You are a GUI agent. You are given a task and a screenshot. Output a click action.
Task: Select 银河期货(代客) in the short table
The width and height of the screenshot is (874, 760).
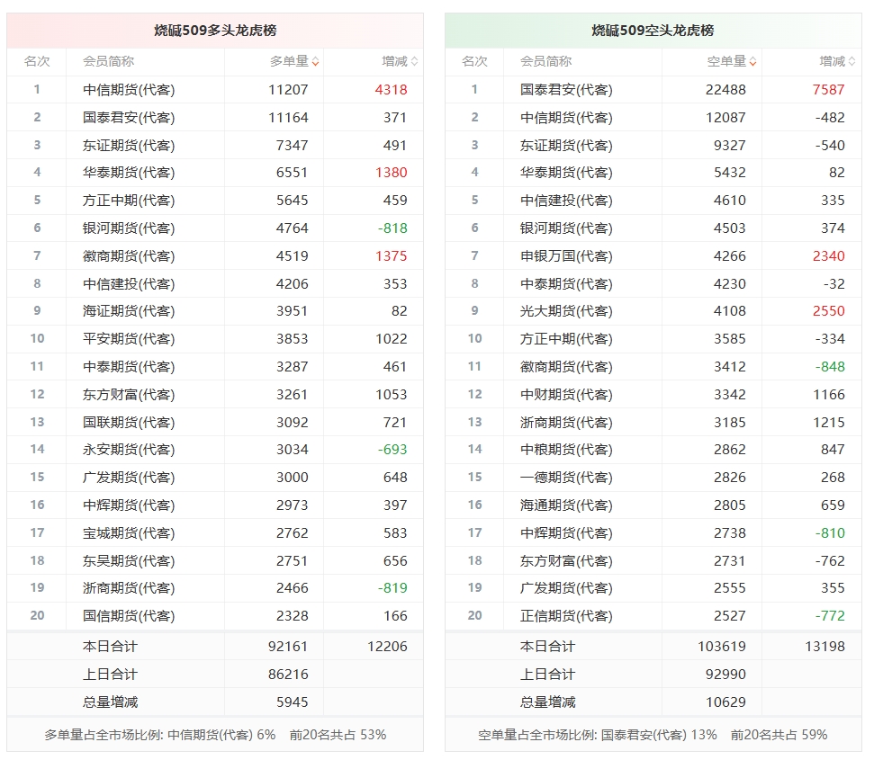[566, 228]
